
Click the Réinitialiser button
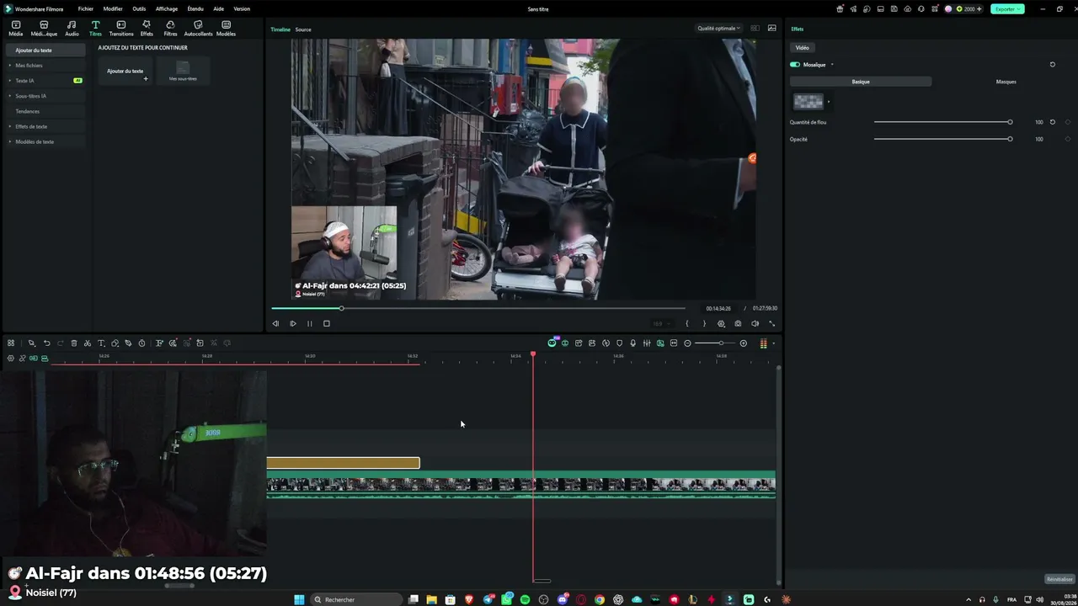(1059, 579)
